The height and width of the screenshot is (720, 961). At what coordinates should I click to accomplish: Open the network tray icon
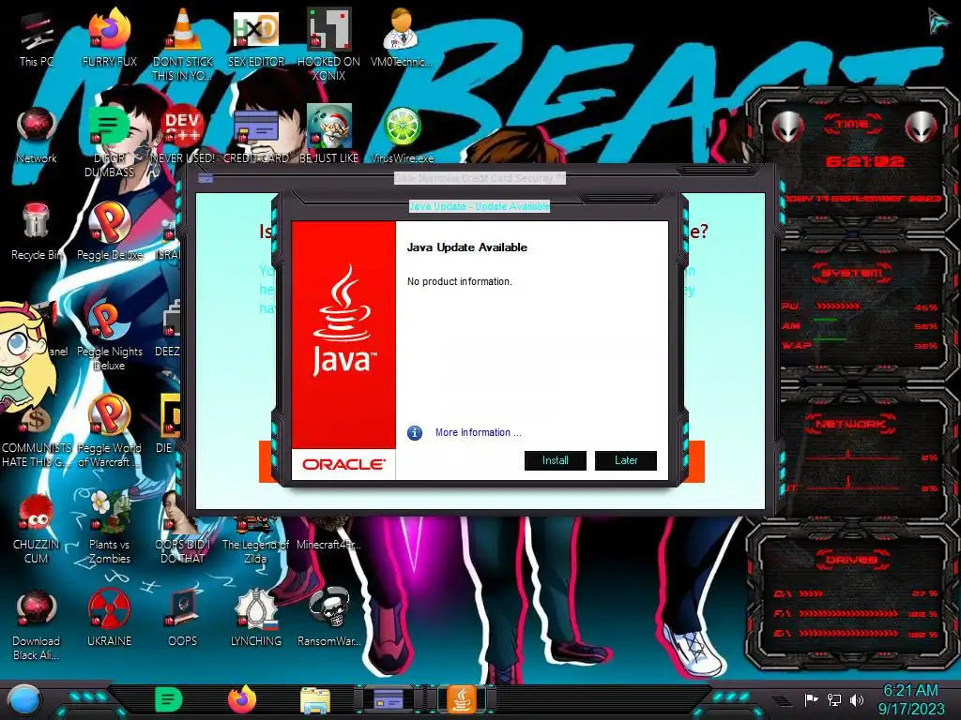tap(834, 699)
